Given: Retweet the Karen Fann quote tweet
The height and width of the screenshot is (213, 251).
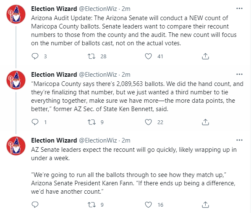Looking at the screenshot, I should [92, 205].
